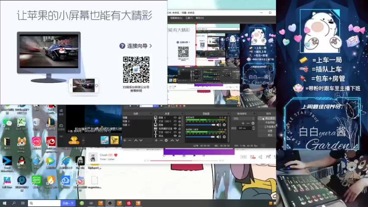Open the Internet Explorer desktop icon
Screen dimensions: 368x207
click(65, 161)
